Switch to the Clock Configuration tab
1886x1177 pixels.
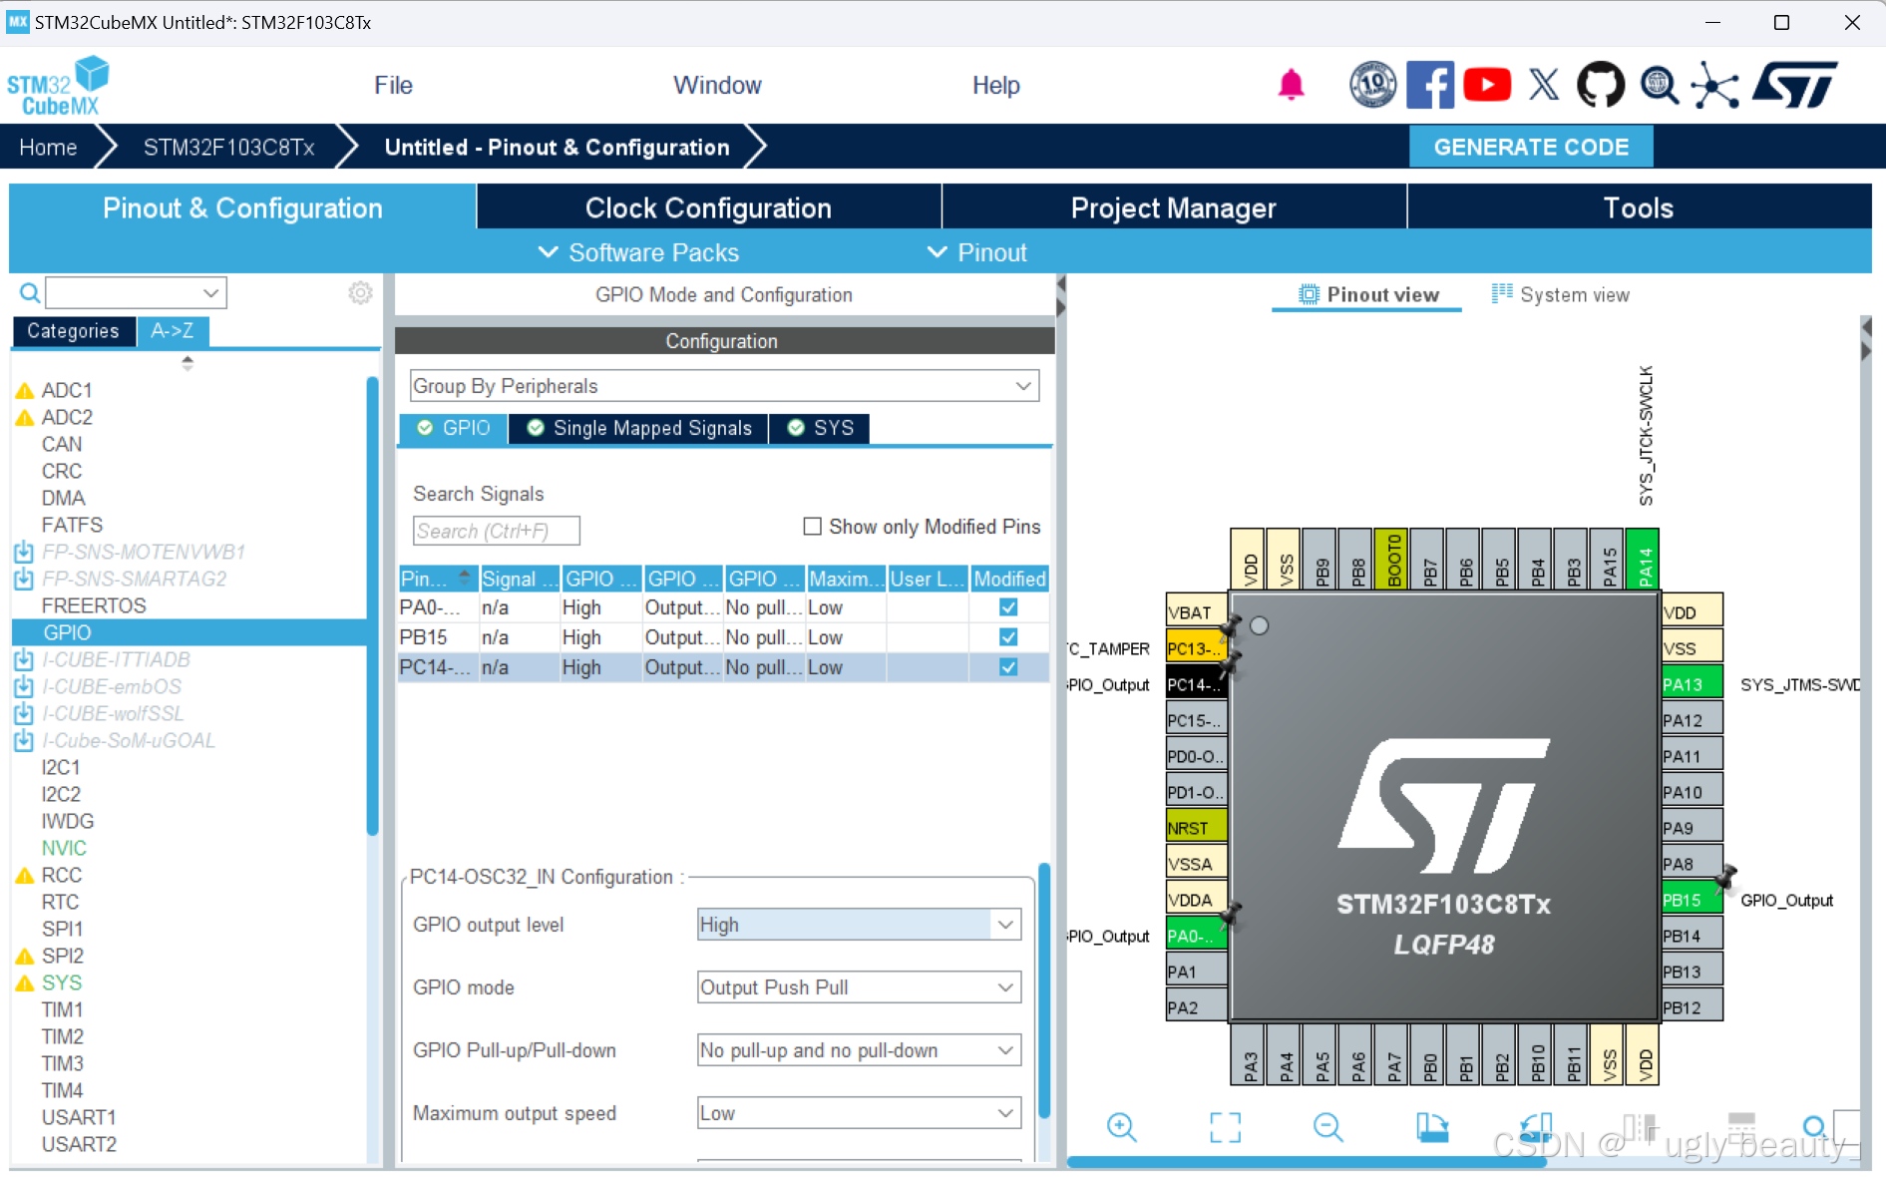click(708, 207)
